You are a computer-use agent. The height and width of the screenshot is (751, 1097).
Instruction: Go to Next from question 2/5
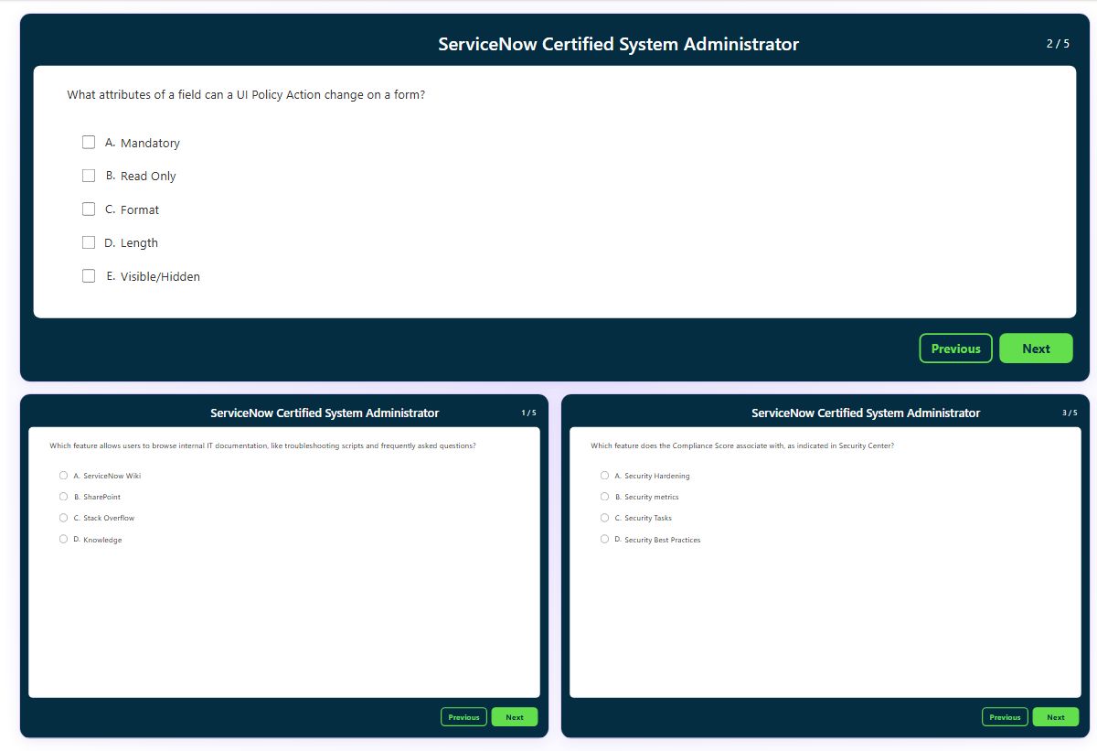click(x=1036, y=349)
